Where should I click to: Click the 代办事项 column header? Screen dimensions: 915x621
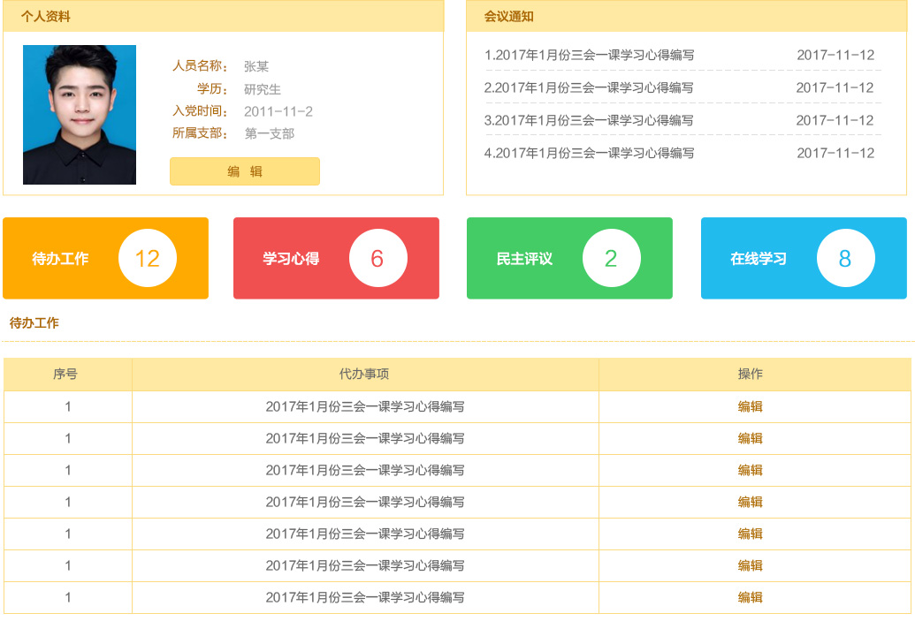point(364,374)
